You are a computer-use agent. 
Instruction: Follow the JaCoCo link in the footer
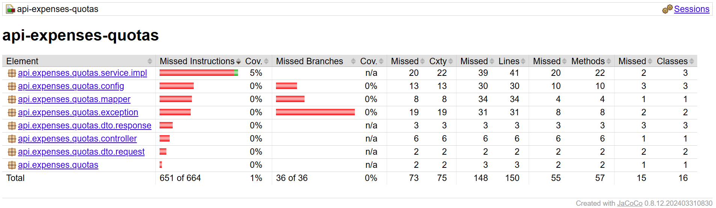[x=630, y=203]
